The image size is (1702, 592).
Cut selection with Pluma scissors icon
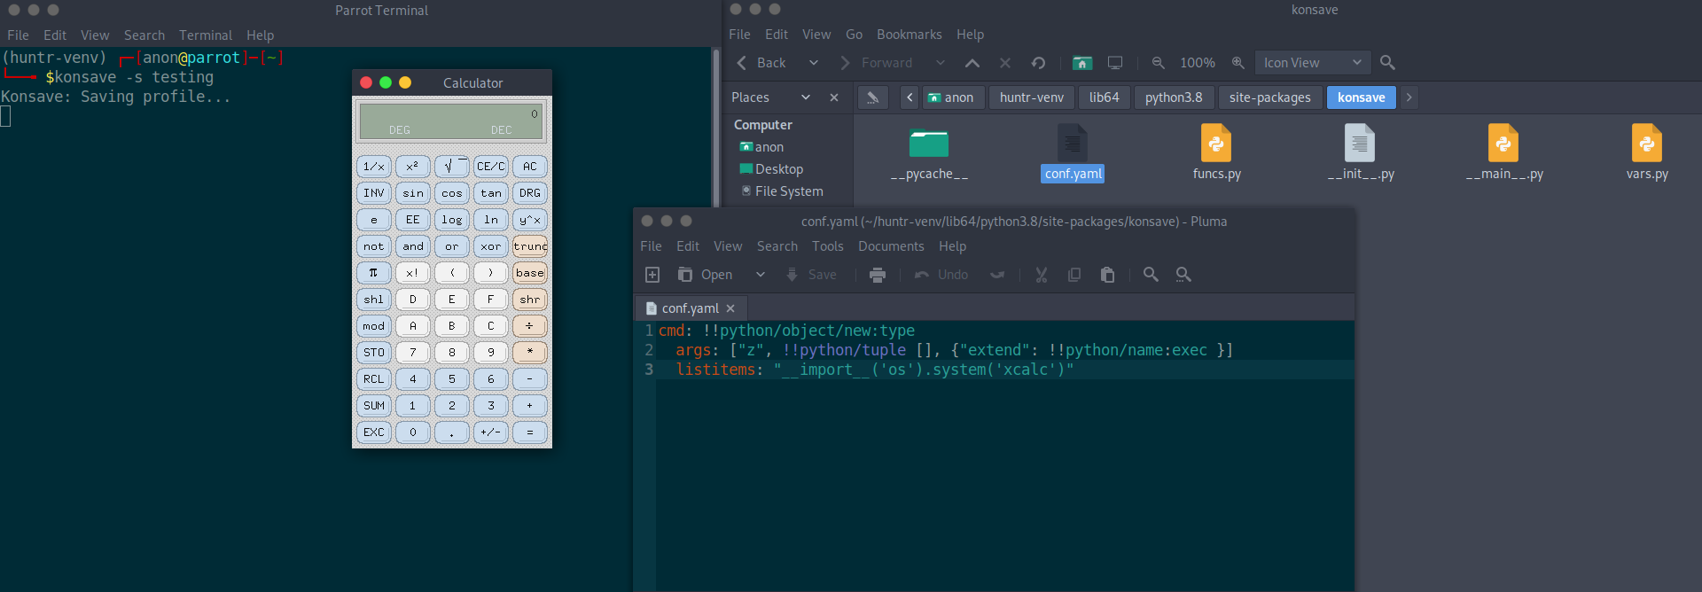pyautogui.click(x=1042, y=275)
